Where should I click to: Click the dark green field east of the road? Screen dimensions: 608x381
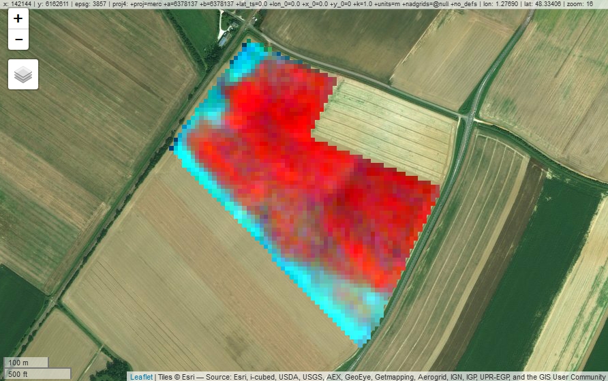point(531,271)
